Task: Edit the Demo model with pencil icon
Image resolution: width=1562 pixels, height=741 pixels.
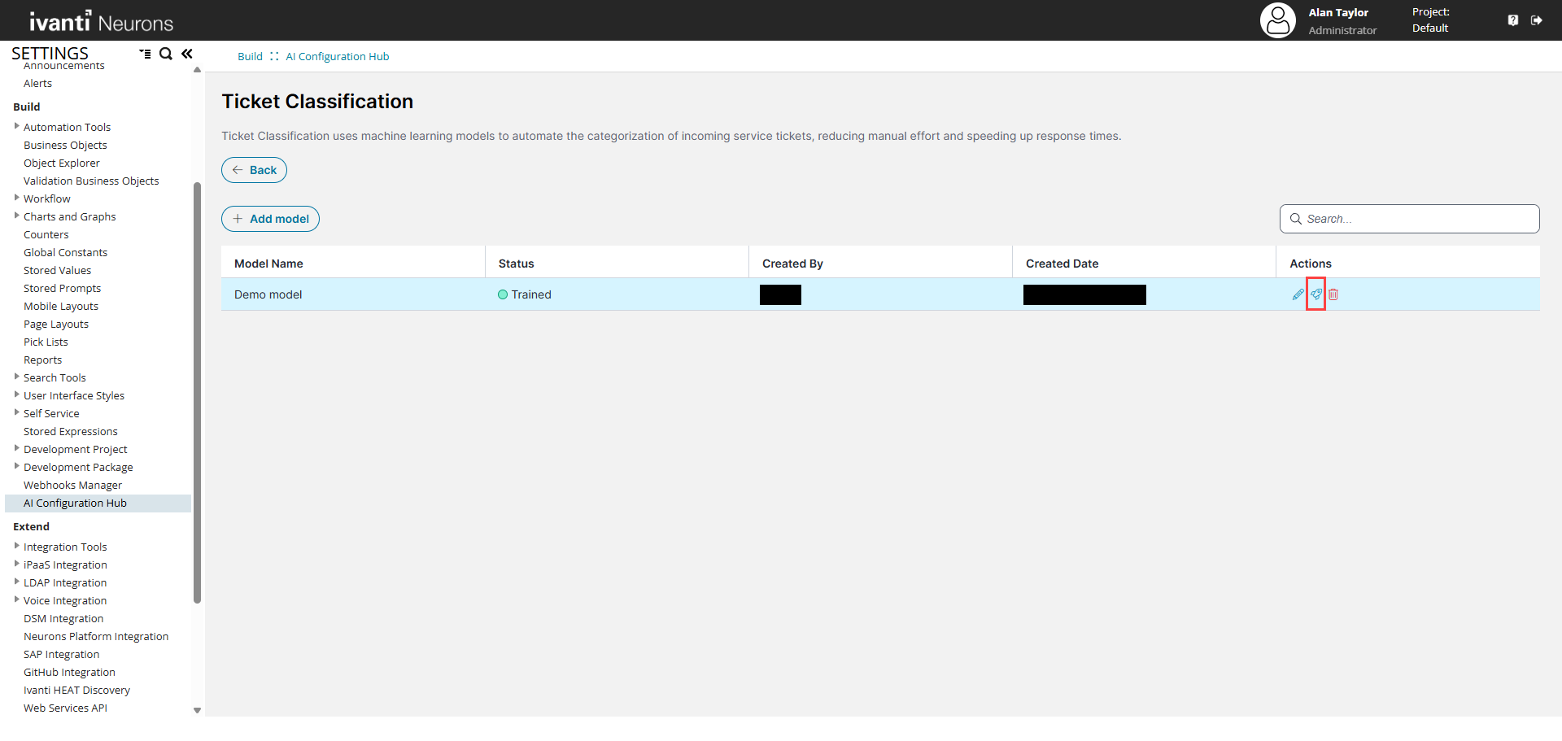Action: (x=1298, y=294)
